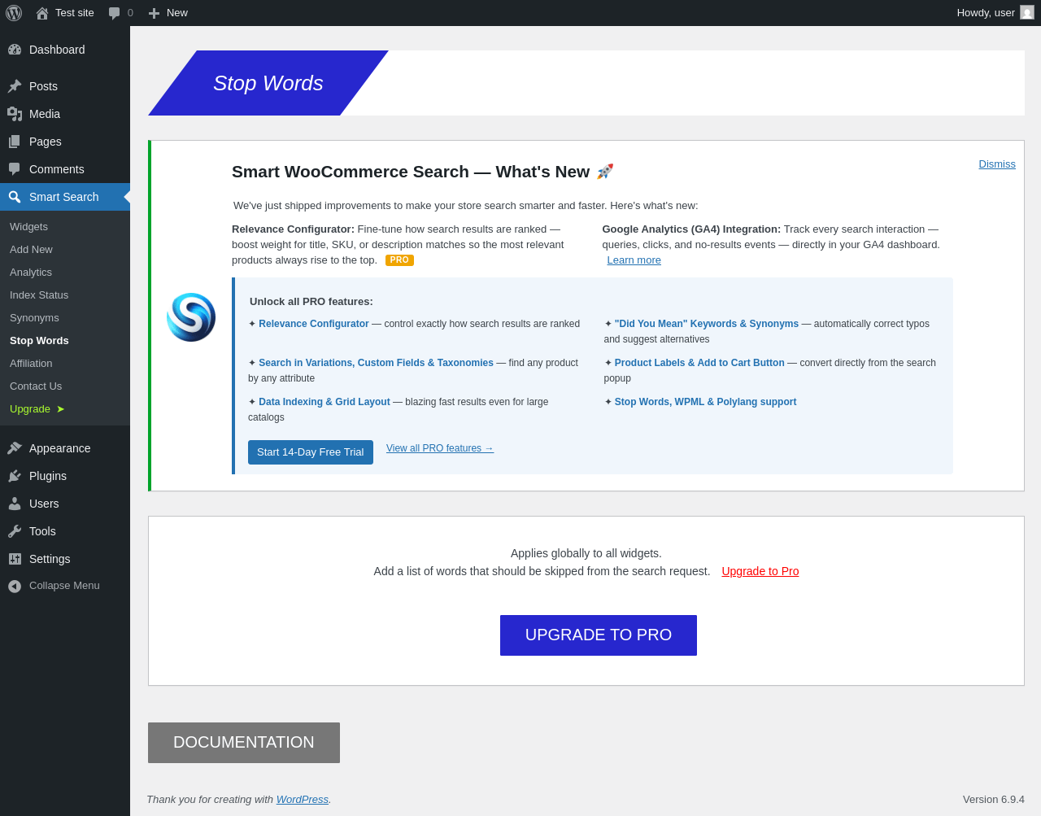Click the Tools wrench icon

tap(15, 531)
